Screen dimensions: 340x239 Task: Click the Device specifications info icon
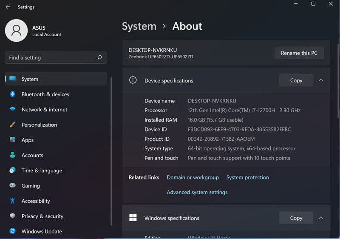click(x=133, y=80)
